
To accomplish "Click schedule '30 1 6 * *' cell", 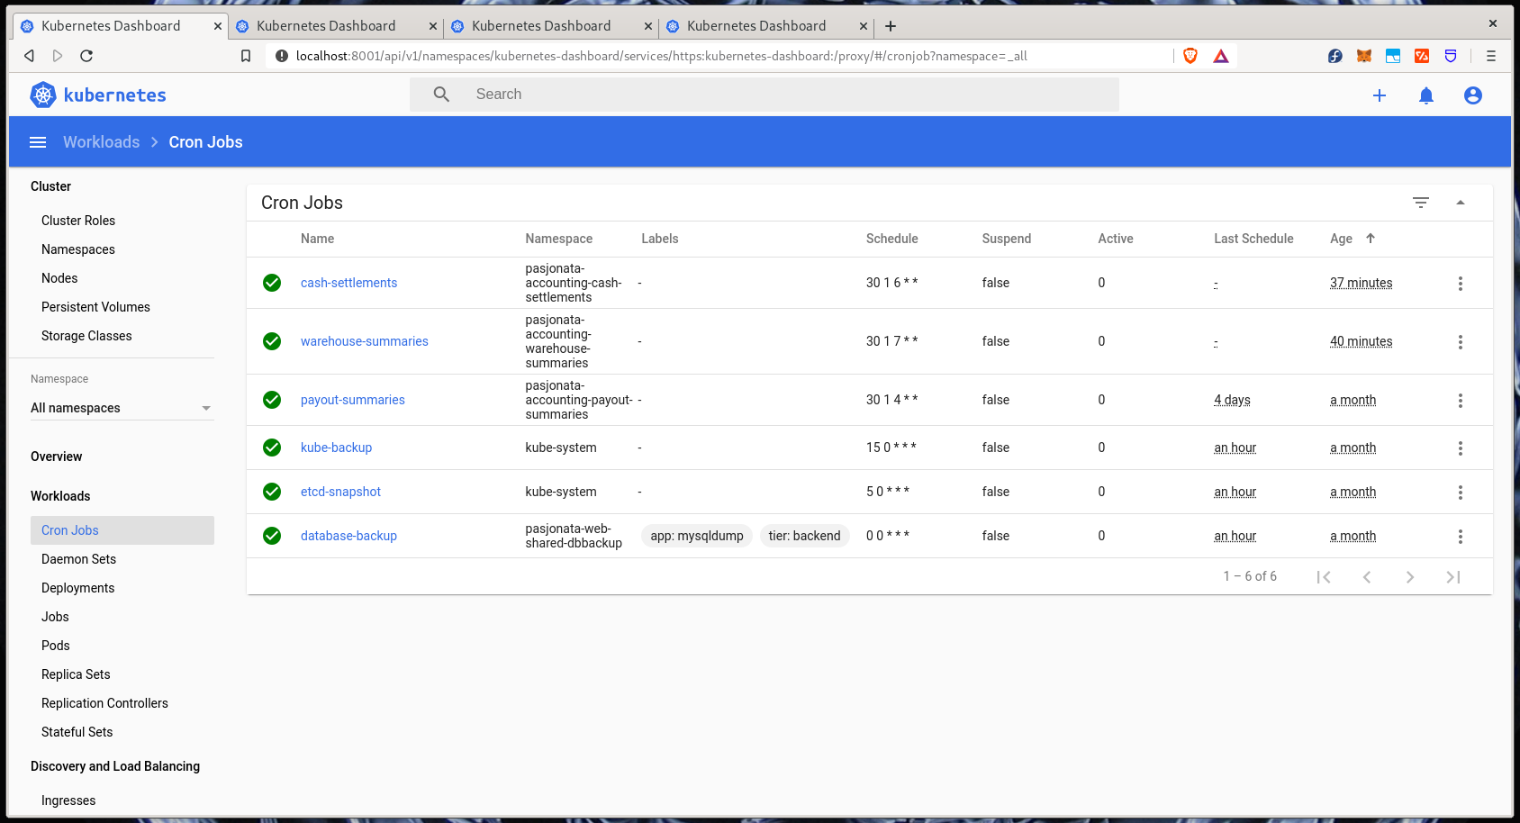I will pyautogui.click(x=891, y=283).
